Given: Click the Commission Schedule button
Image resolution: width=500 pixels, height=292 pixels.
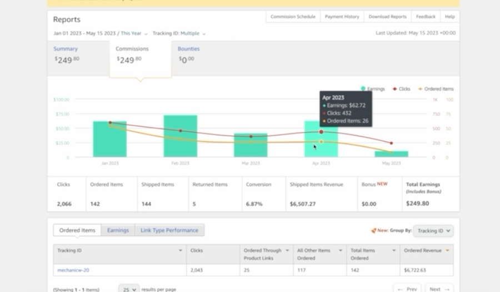Looking at the screenshot, I should 293,17.
